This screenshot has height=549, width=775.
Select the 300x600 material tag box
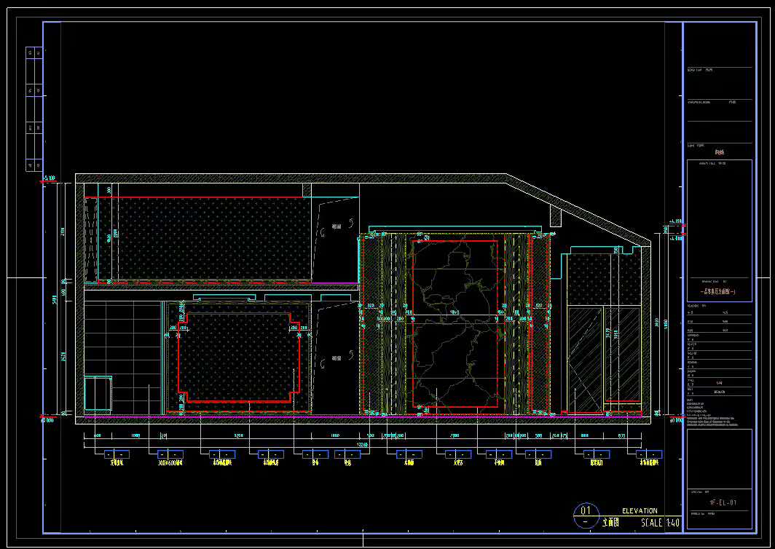pos(170,454)
